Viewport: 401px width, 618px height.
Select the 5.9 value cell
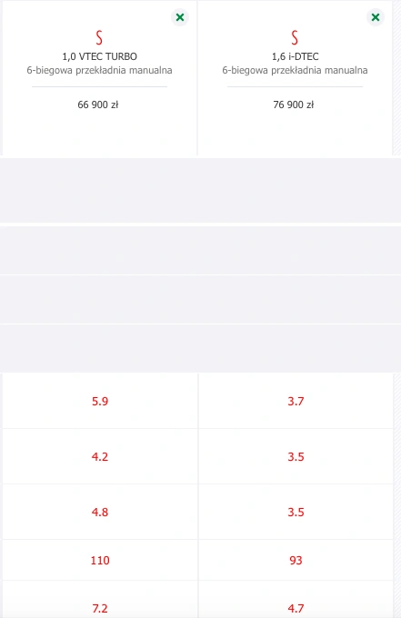pos(100,401)
